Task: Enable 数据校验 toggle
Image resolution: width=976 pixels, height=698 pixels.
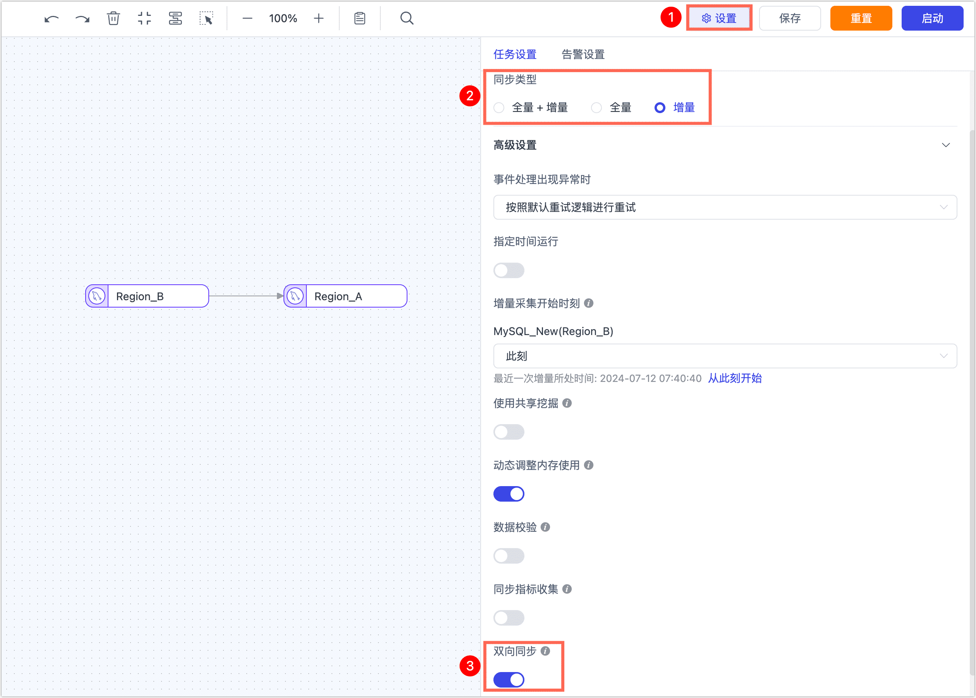Action: [509, 555]
